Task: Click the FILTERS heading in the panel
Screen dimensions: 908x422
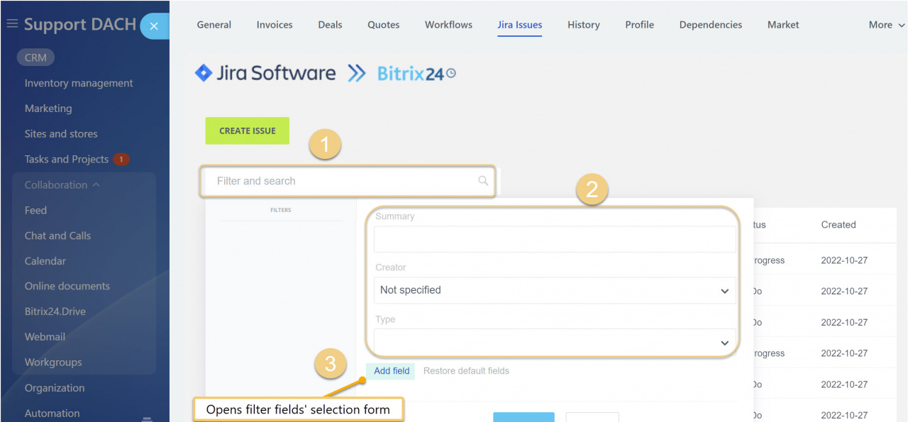Action: [281, 210]
